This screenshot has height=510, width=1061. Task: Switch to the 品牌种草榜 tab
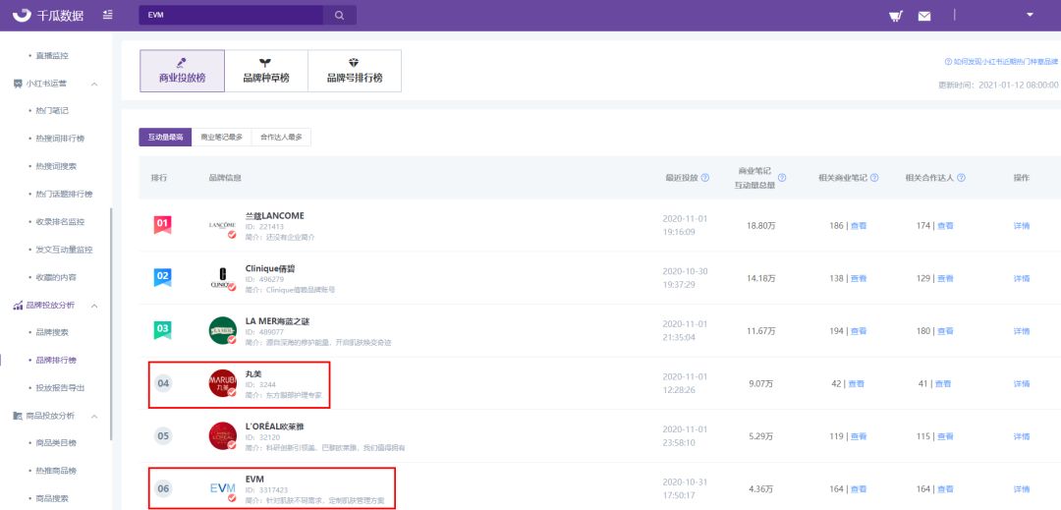tap(266, 71)
